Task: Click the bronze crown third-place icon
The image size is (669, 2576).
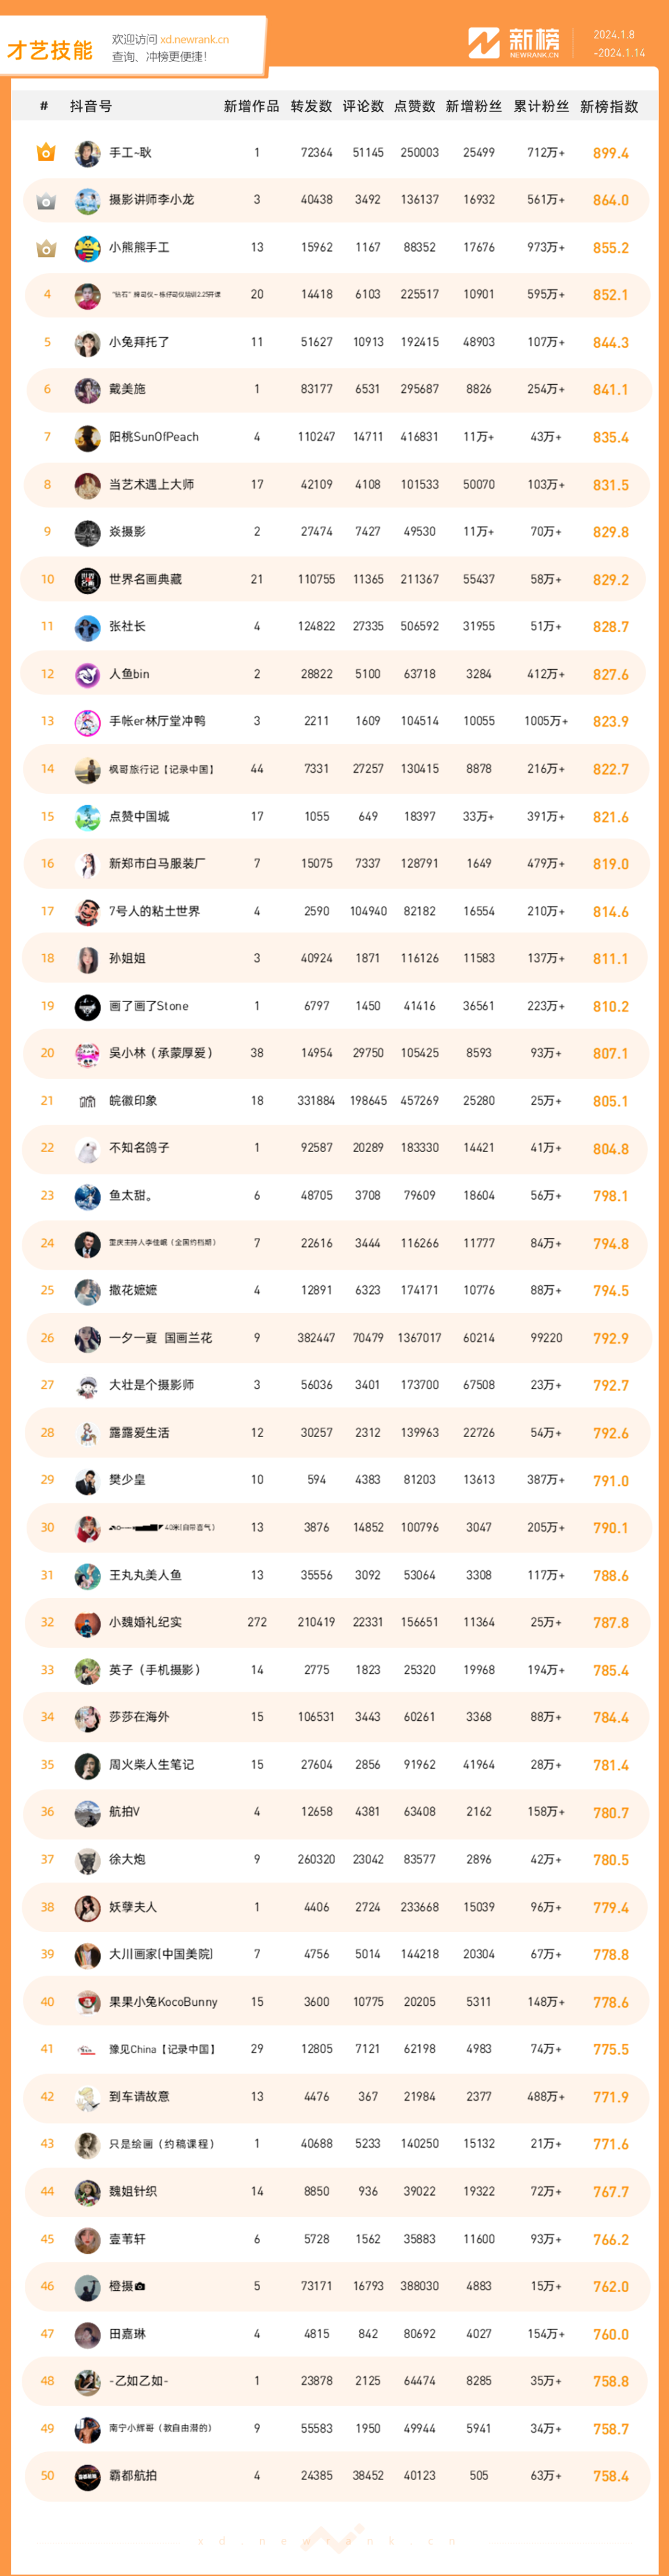Action: [x=46, y=248]
